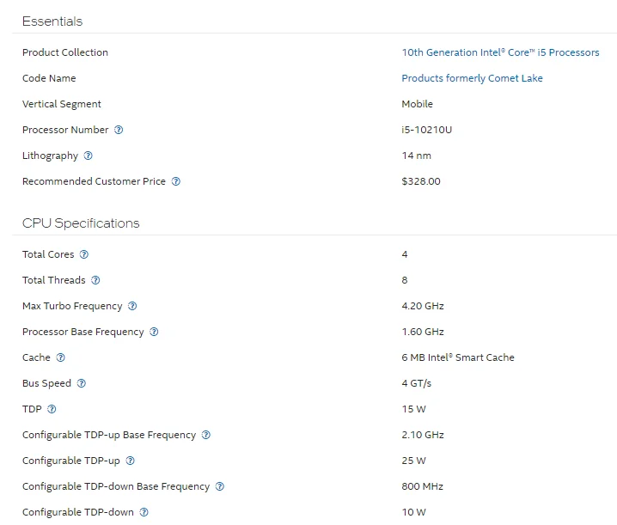Click help icon next to Total Threads
Viewport: 617px width, 525px height.
(95, 280)
